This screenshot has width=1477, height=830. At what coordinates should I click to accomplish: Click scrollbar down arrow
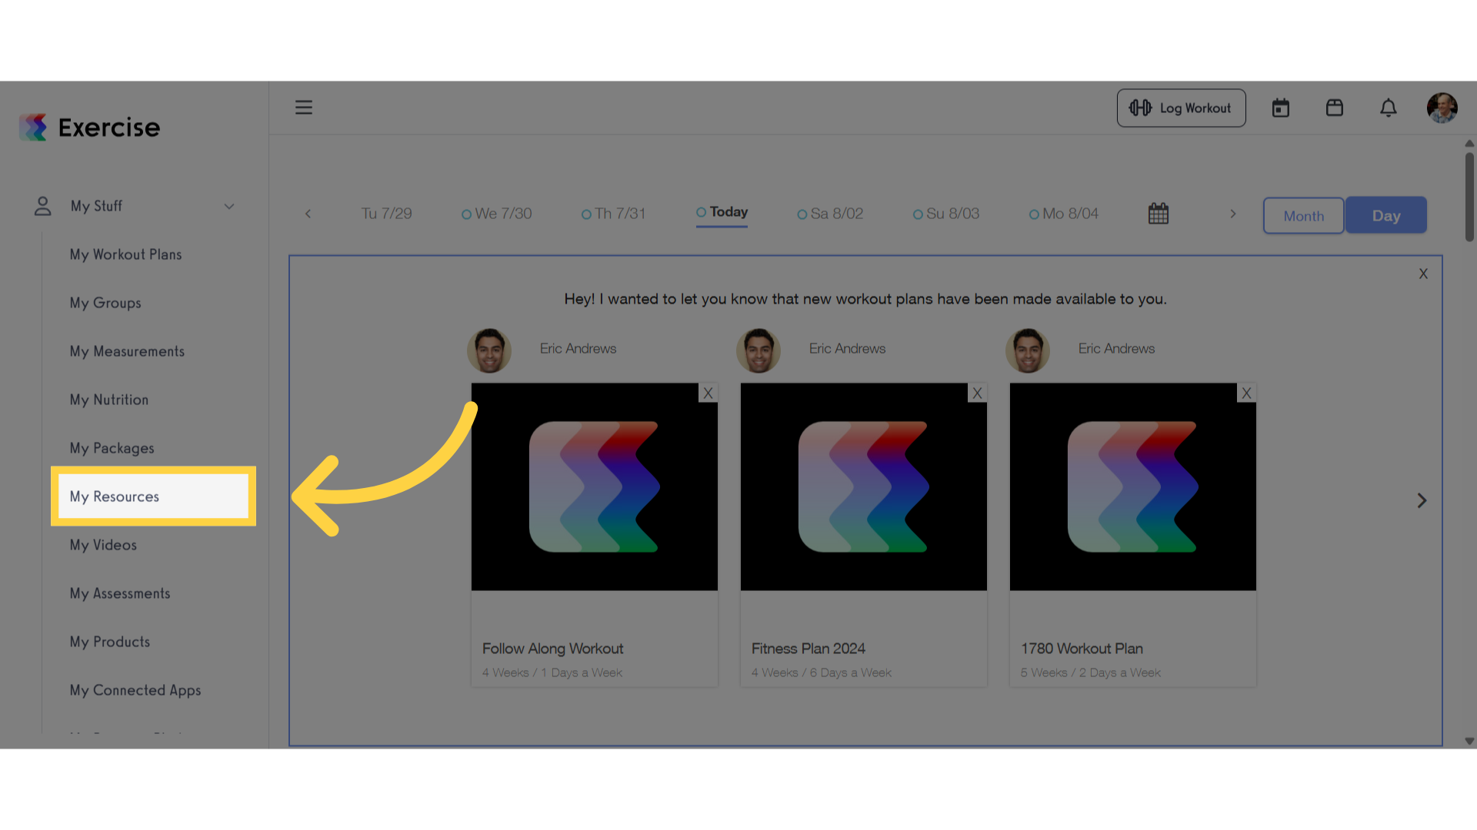click(1469, 742)
